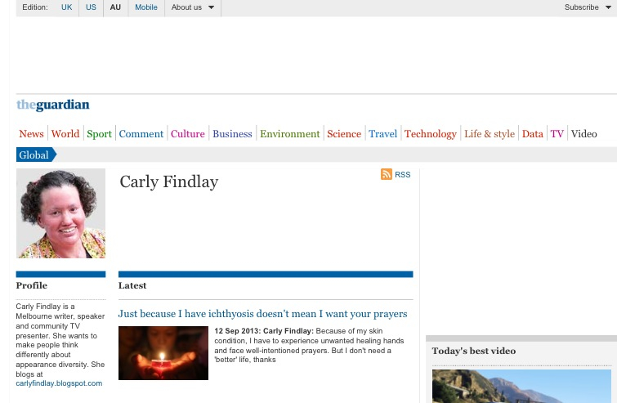Click the Latest section heading

[x=132, y=285]
